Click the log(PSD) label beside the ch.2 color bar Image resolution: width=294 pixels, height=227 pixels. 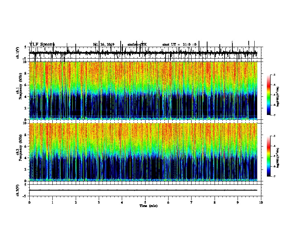click(278, 158)
